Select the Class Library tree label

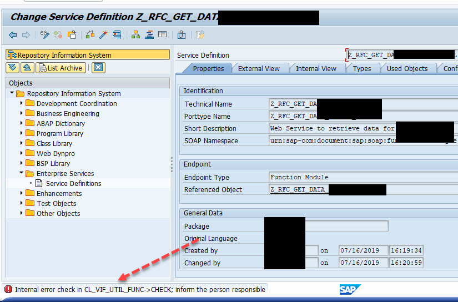pos(54,143)
